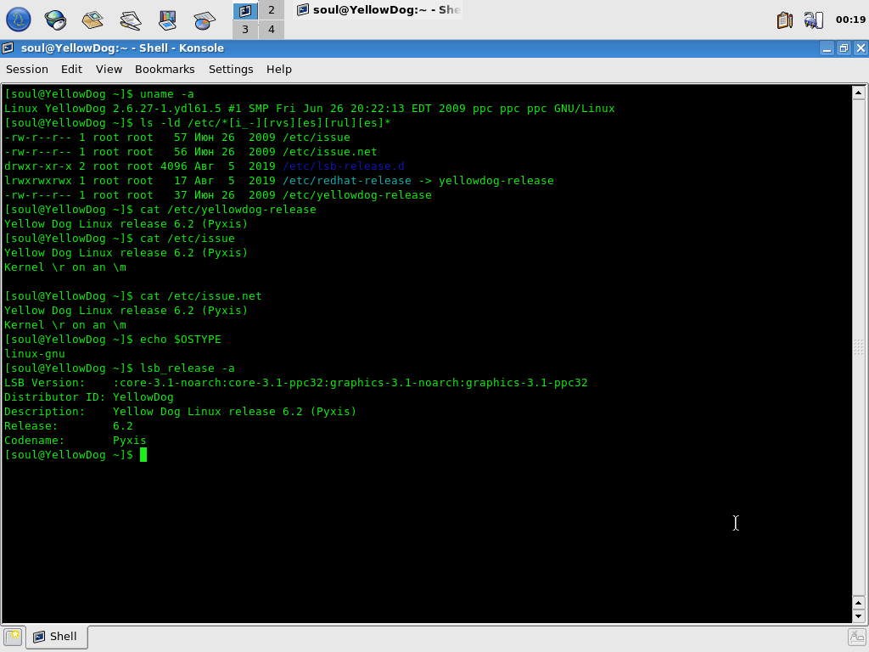Click text '/etc/lsb-release.d' in terminal
The width and height of the screenshot is (869, 652).
click(x=344, y=166)
